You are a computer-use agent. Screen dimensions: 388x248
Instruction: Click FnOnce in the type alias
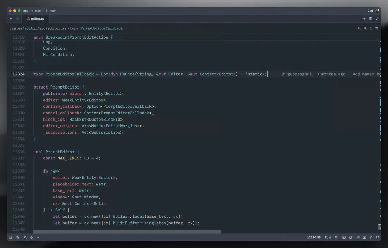(x=127, y=74)
